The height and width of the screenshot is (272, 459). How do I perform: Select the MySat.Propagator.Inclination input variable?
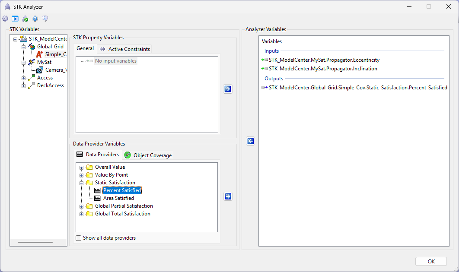[323, 69]
